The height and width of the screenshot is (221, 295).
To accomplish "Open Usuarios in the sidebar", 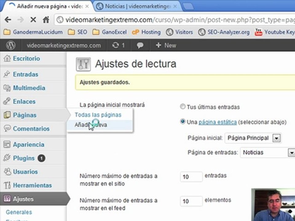I will click(26, 172).
